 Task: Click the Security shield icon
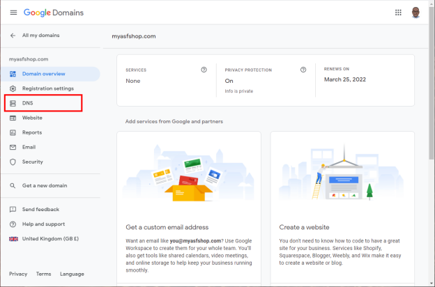point(13,162)
